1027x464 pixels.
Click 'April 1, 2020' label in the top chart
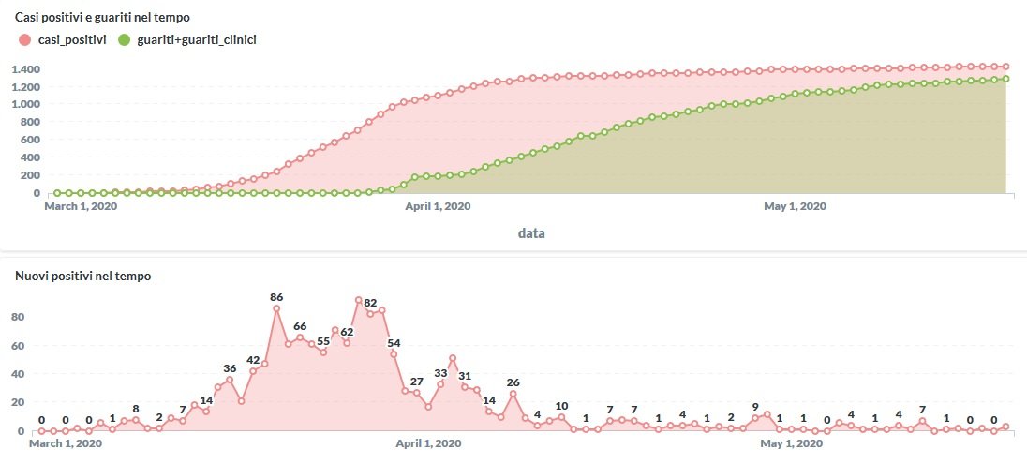(x=438, y=206)
